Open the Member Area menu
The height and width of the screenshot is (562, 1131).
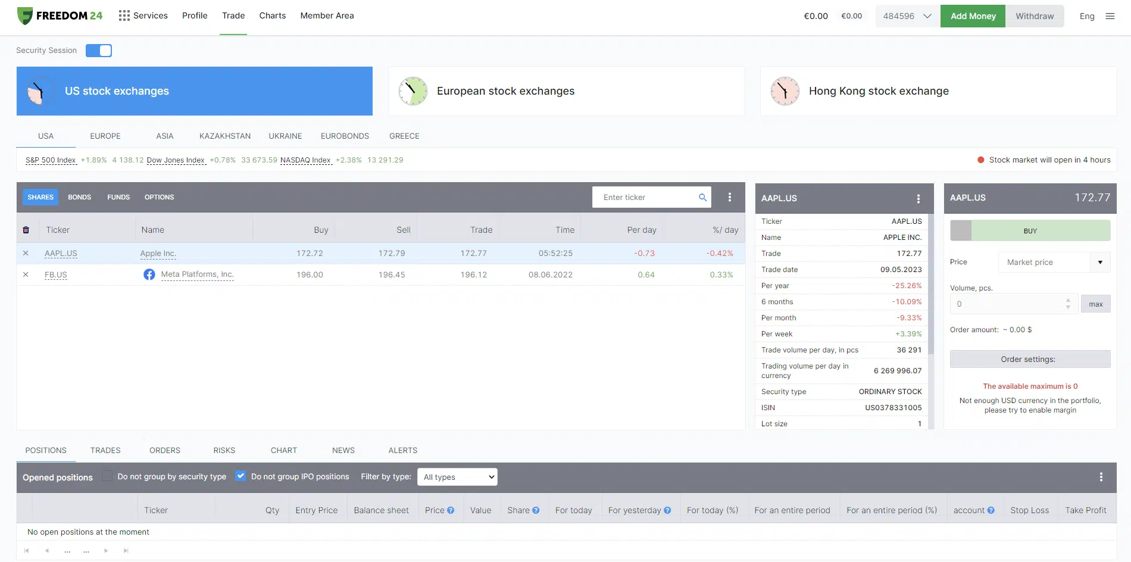tap(327, 15)
